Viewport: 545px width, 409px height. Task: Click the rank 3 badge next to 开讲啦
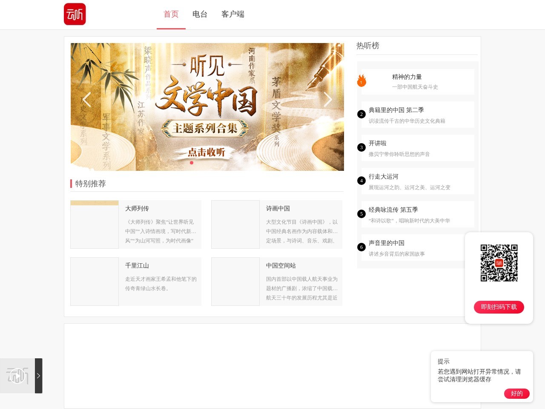click(361, 147)
